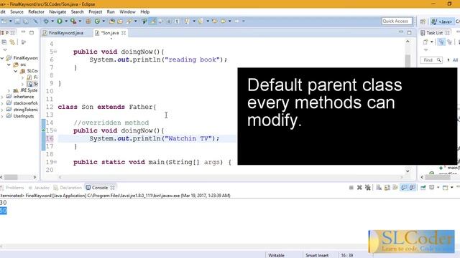Viewport: 460px width, 258px height.
Task: Close the Son.java editor tab
Action: [x=124, y=33]
